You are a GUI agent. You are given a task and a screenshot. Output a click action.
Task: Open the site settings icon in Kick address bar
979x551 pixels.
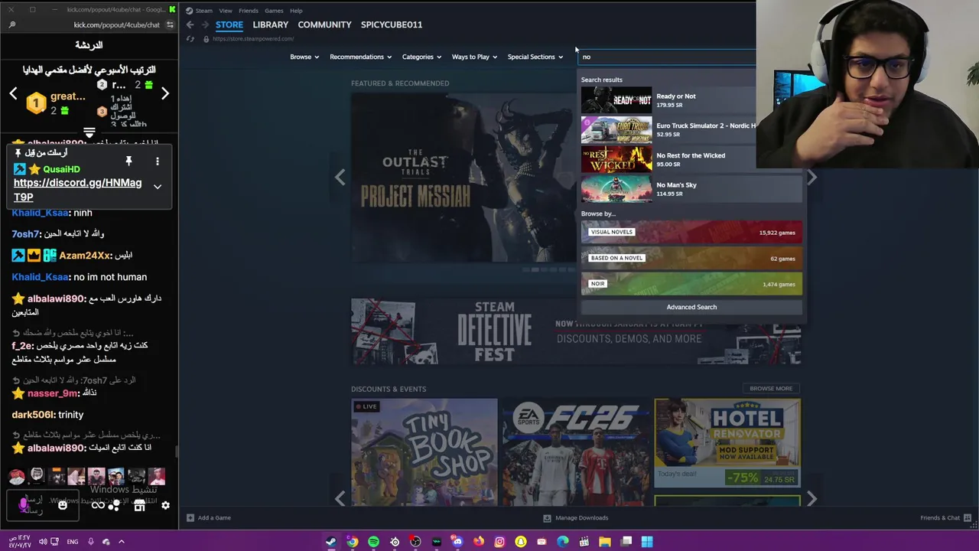pos(170,24)
